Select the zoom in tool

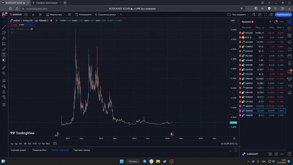pyautogui.click(x=4, y=73)
